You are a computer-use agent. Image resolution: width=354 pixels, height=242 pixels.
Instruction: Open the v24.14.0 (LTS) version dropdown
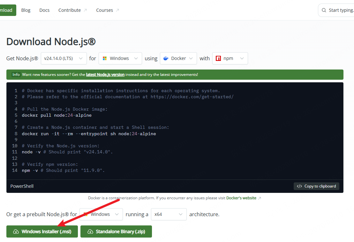(64, 58)
